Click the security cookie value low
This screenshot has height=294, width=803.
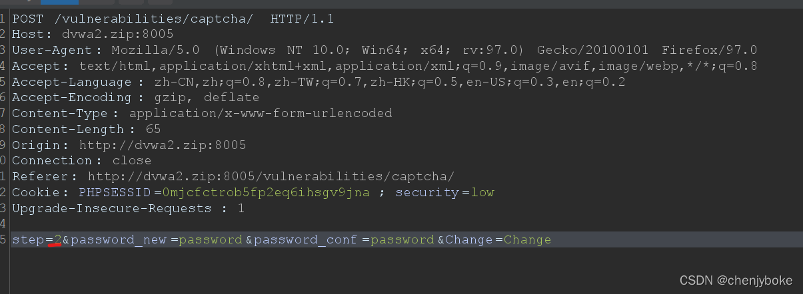click(482, 193)
